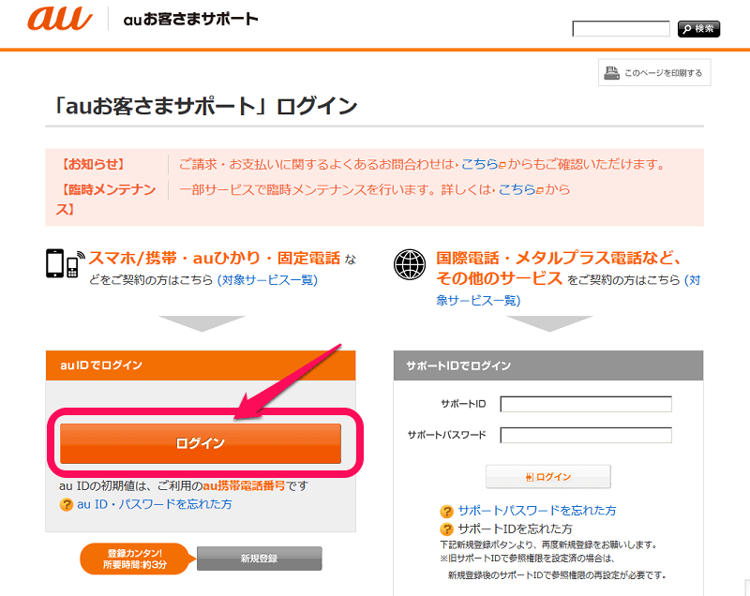Click the au IDでログイン panel header
The image size is (750, 596).
click(x=201, y=365)
